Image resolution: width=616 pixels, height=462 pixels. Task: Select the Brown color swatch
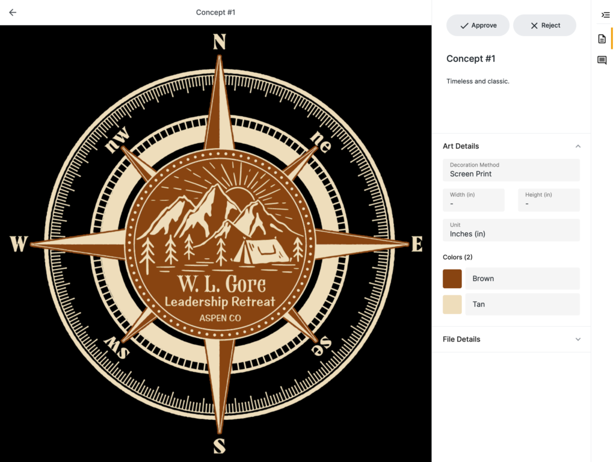(452, 279)
